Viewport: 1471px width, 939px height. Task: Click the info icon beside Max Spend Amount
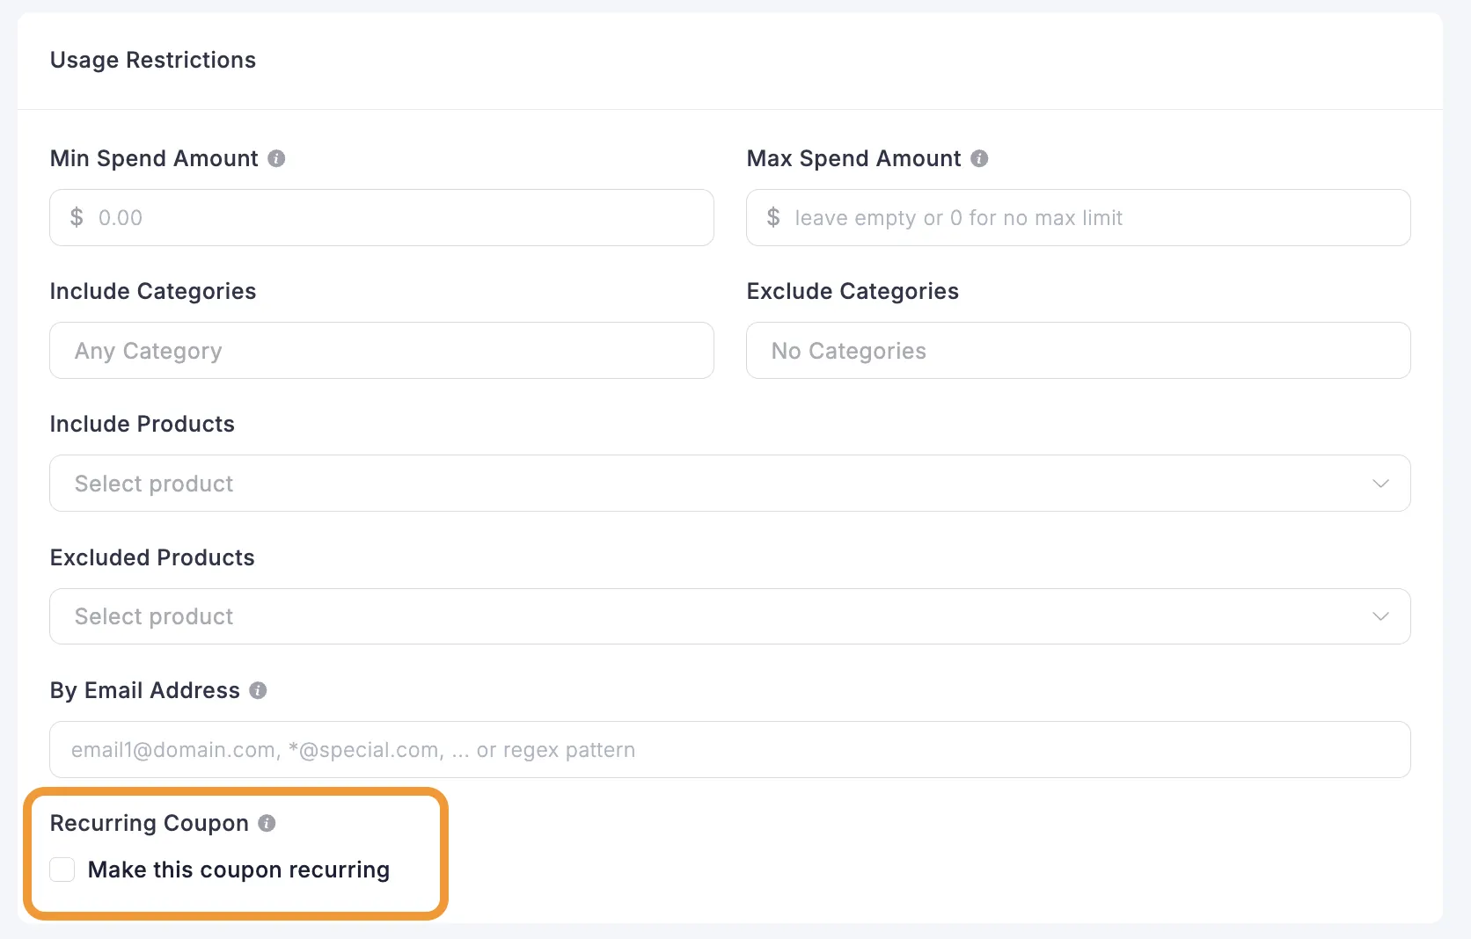coord(979,159)
